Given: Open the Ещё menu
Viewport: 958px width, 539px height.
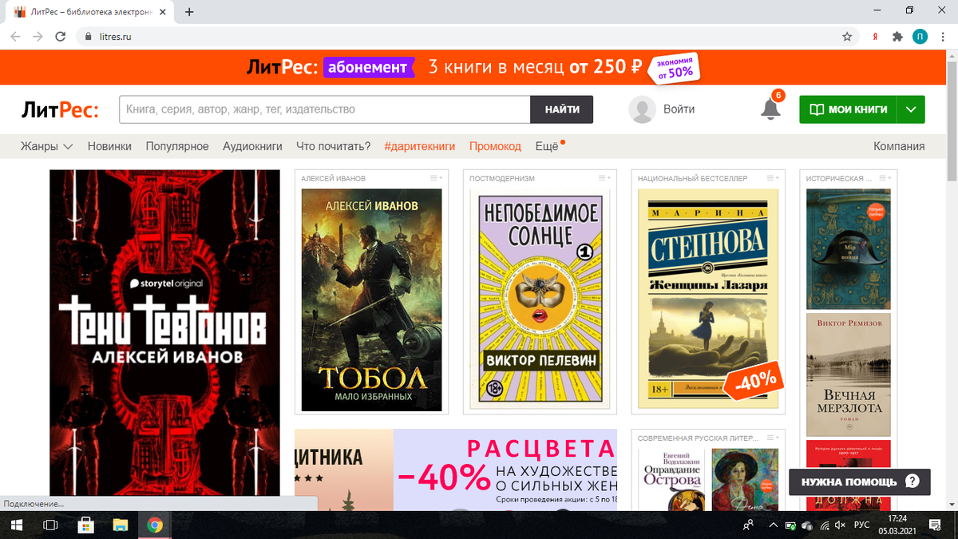Looking at the screenshot, I should click(547, 146).
